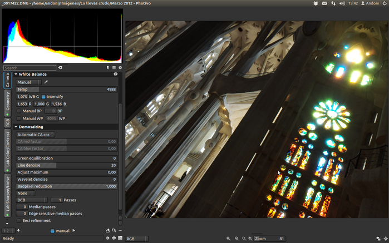Click the R multiplier value field
389x243 pixels.
(22, 104)
